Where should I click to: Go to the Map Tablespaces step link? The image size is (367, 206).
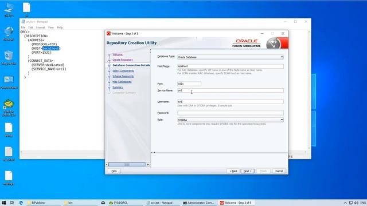122,82
